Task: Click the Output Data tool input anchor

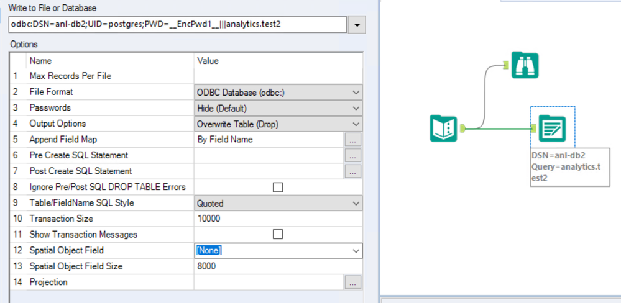Action: (x=533, y=128)
